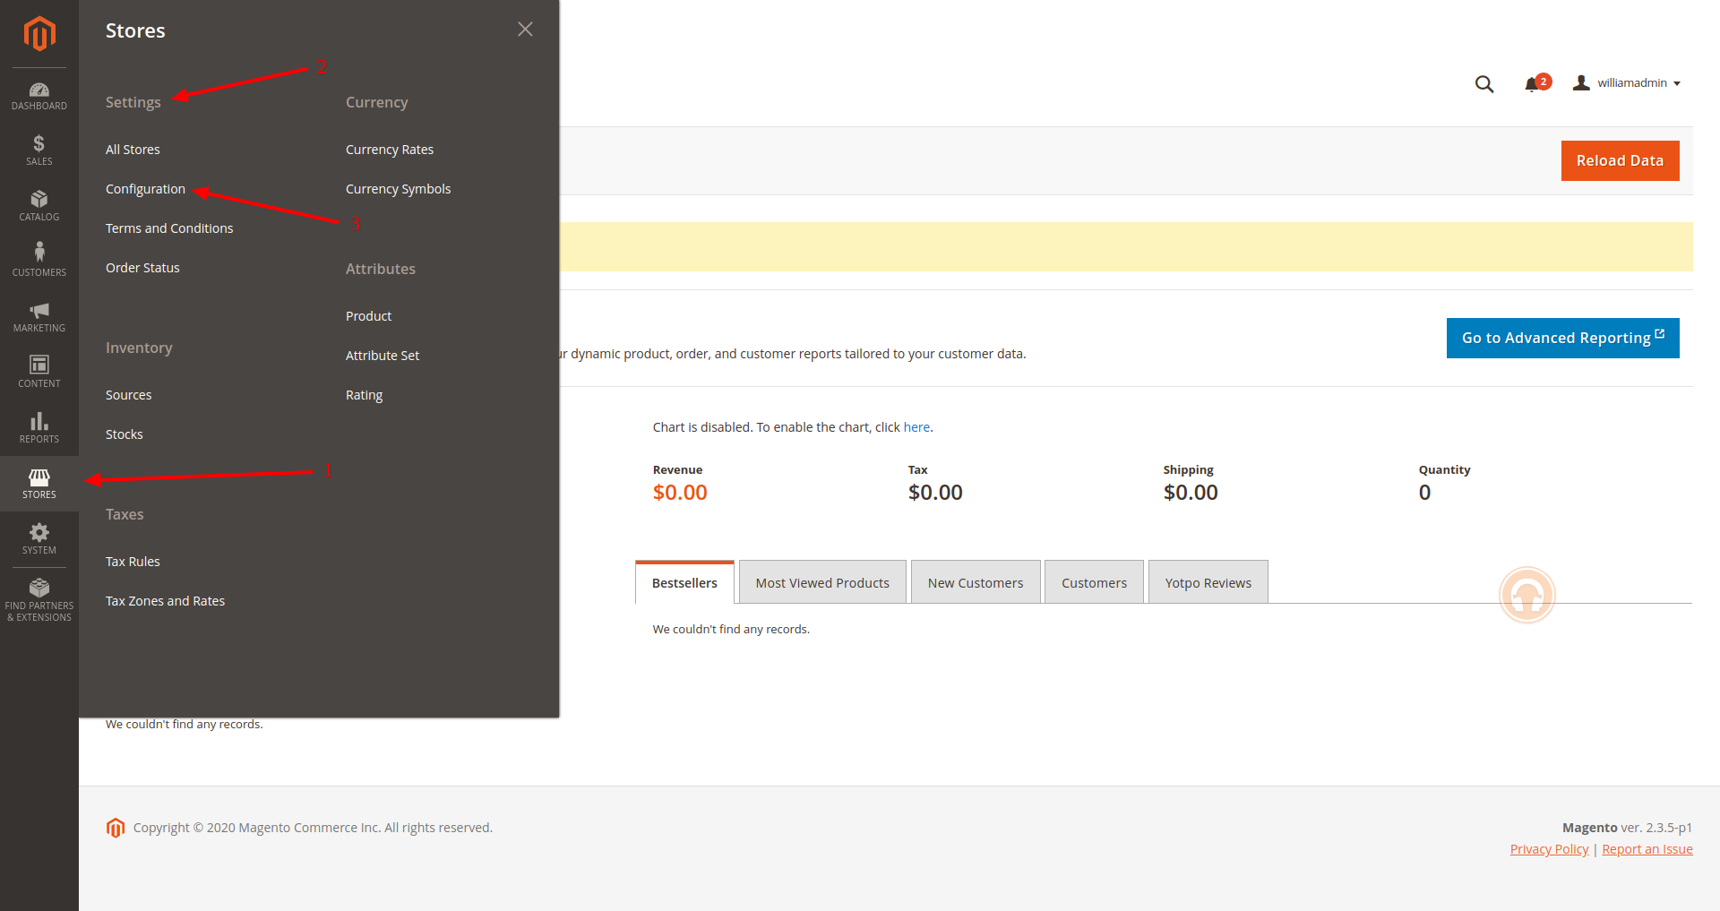Open the notifications bell with 2 alerts
Screen dimensions: 1720x911
(x=1535, y=83)
